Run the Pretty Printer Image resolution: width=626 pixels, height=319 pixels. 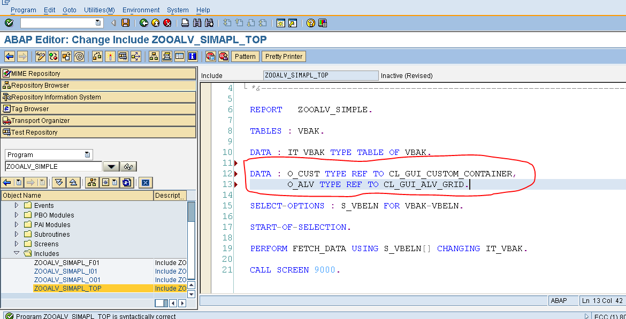coord(284,56)
